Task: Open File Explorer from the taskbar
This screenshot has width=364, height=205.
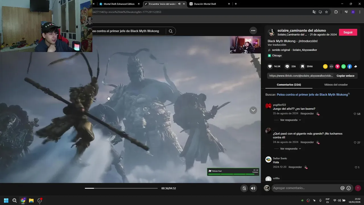Action: 31,200
